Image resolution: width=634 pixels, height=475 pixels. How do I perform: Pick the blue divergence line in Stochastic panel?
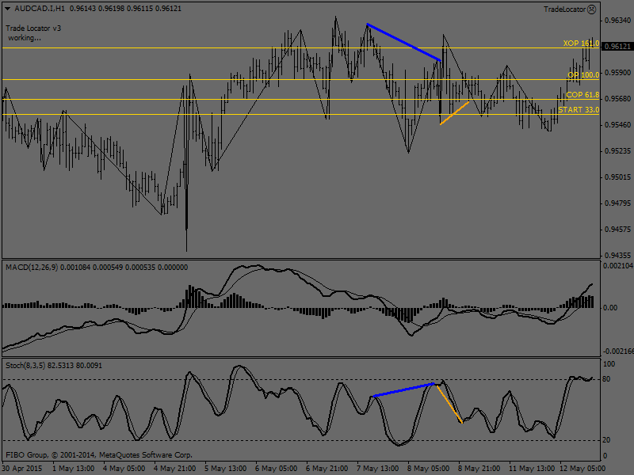coord(402,390)
